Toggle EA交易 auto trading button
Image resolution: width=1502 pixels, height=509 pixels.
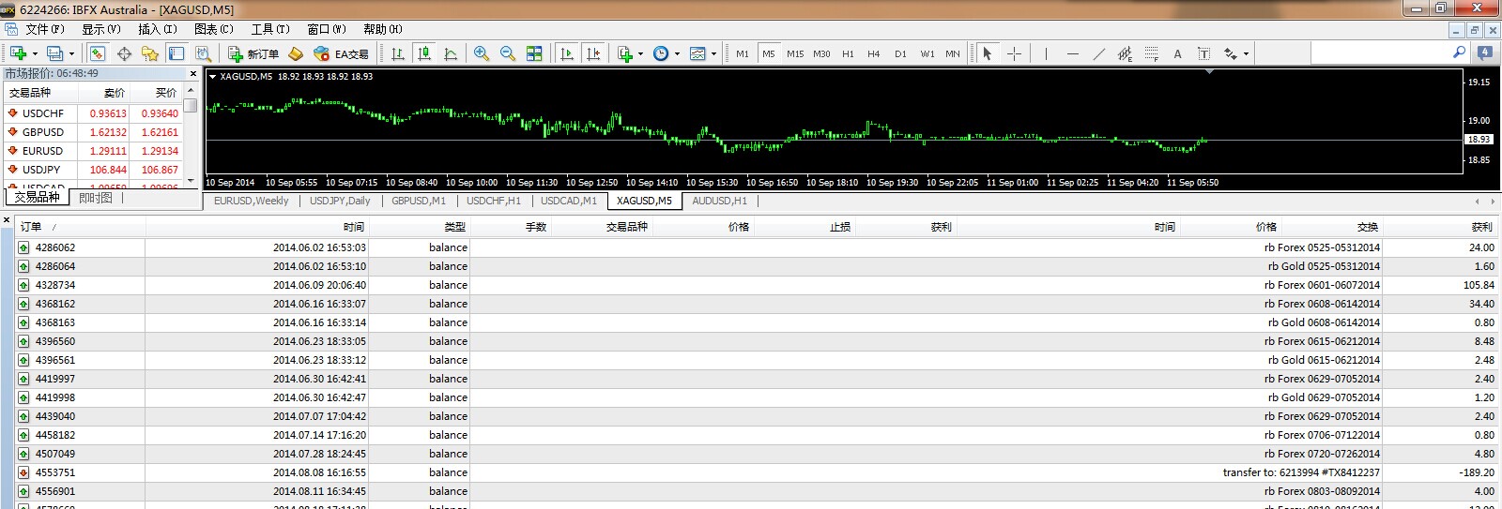(x=343, y=53)
